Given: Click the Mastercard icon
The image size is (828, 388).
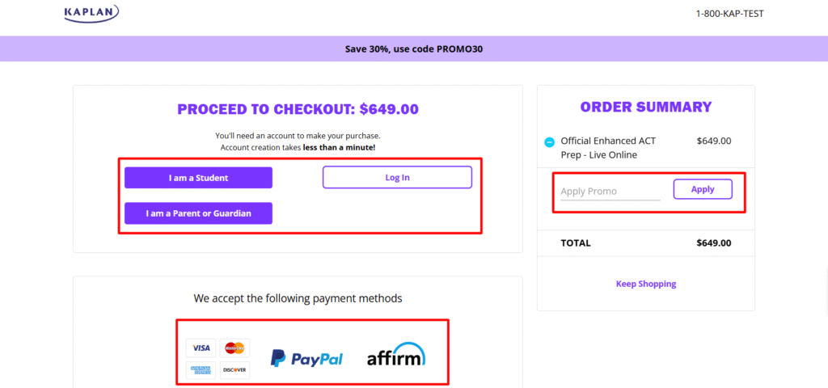Looking at the screenshot, I should [x=234, y=348].
